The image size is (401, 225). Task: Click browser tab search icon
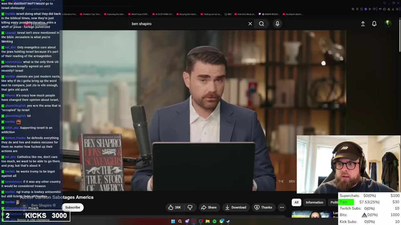[x=384, y=3]
